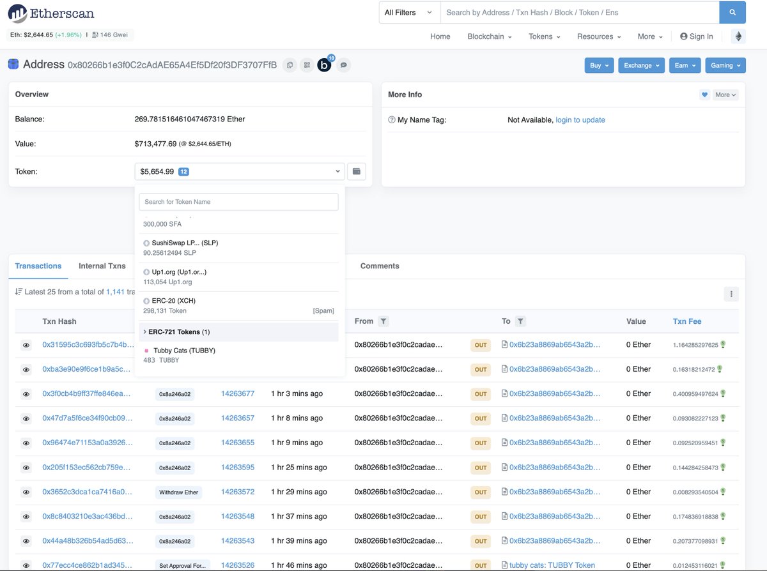Open transaction hash 0x77ecc4ce862b1ad345
The width and height of the screenshot is (767, 571).
(88, 565)
